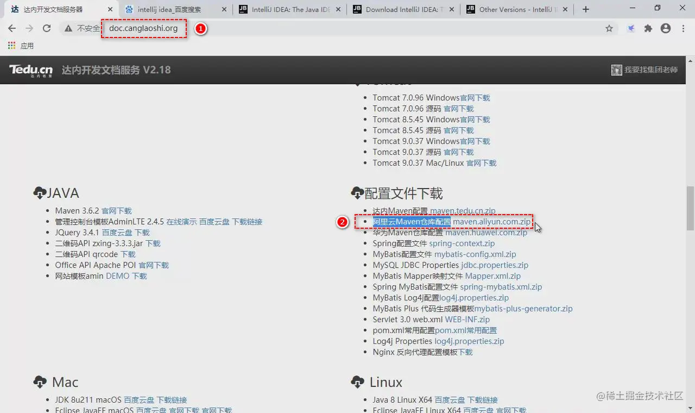Download spring-mybatis.xml.zip
This screenshot has height=413, width=695.
(x=501, y=287)
